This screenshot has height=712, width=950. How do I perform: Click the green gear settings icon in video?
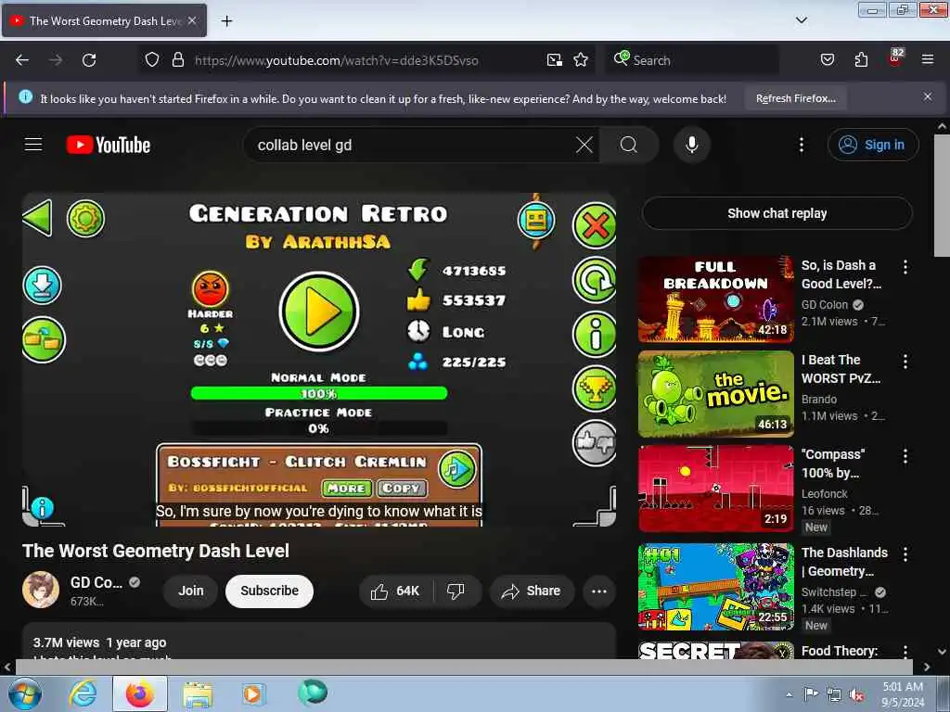click(85, 218)
